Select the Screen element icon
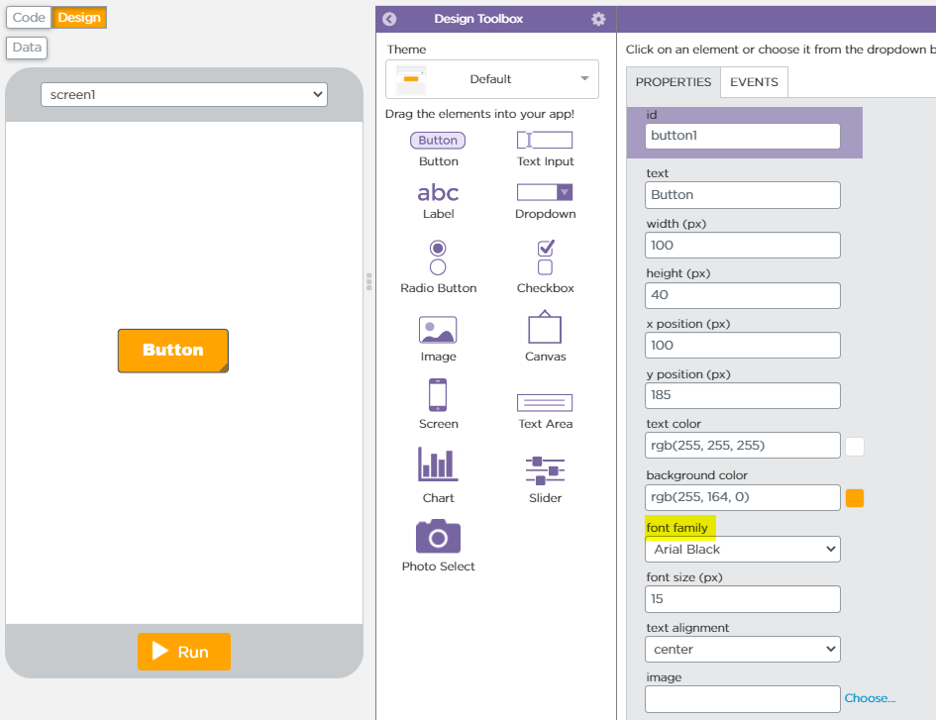 (x=438, y=395)
